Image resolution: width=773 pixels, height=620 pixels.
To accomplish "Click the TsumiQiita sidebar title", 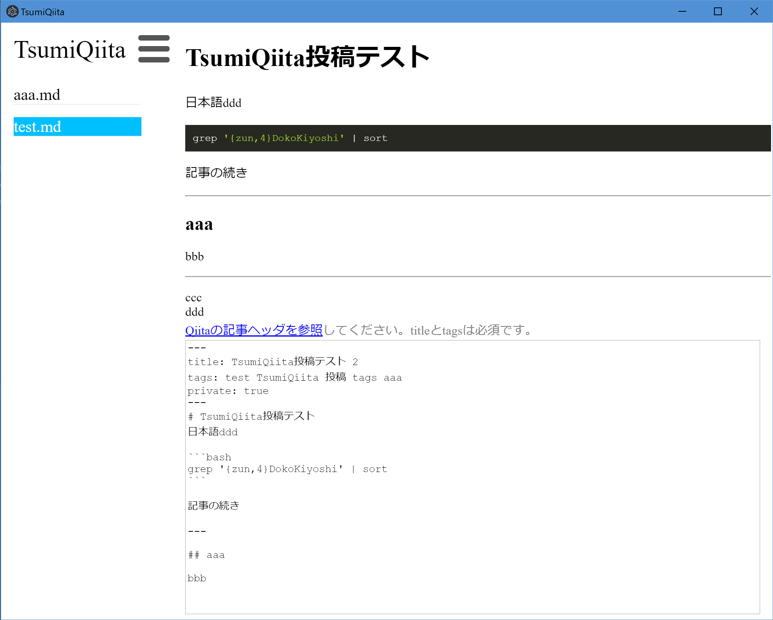I will [x=70, y=50].
